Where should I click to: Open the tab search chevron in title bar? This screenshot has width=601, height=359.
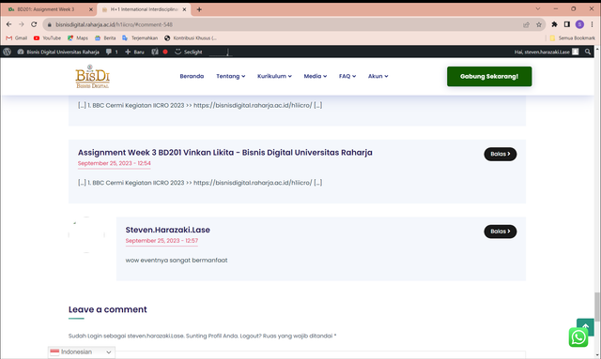pos(538,8)
